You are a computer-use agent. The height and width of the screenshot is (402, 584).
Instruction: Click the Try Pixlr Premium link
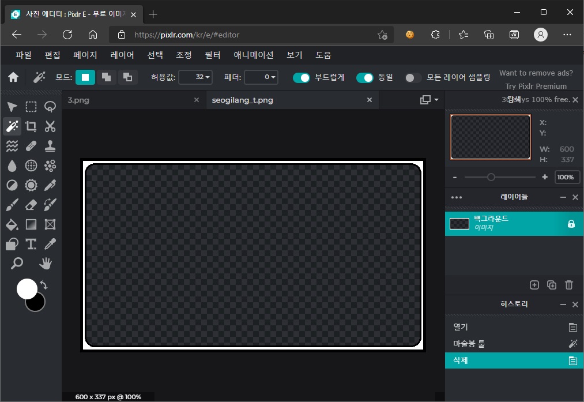(536, 87)
